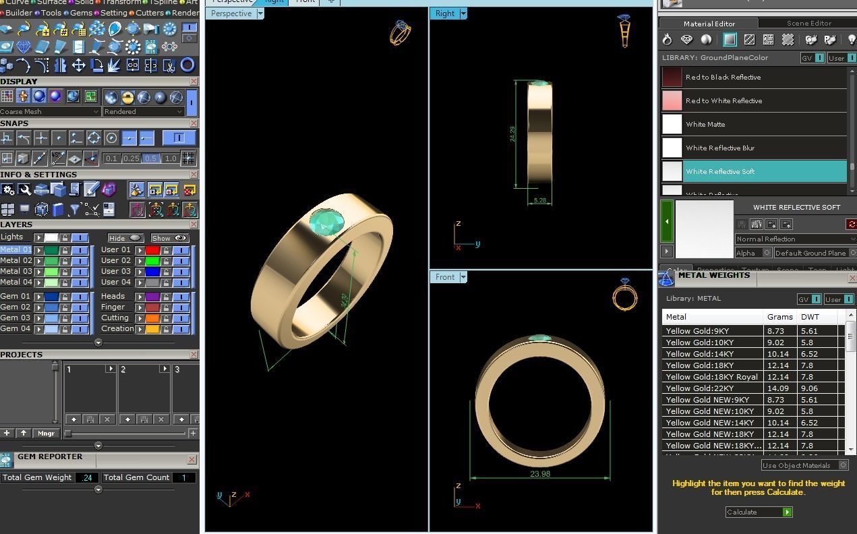
Task: Toggle the User library switch in Metal Weights
Action: 839,299
